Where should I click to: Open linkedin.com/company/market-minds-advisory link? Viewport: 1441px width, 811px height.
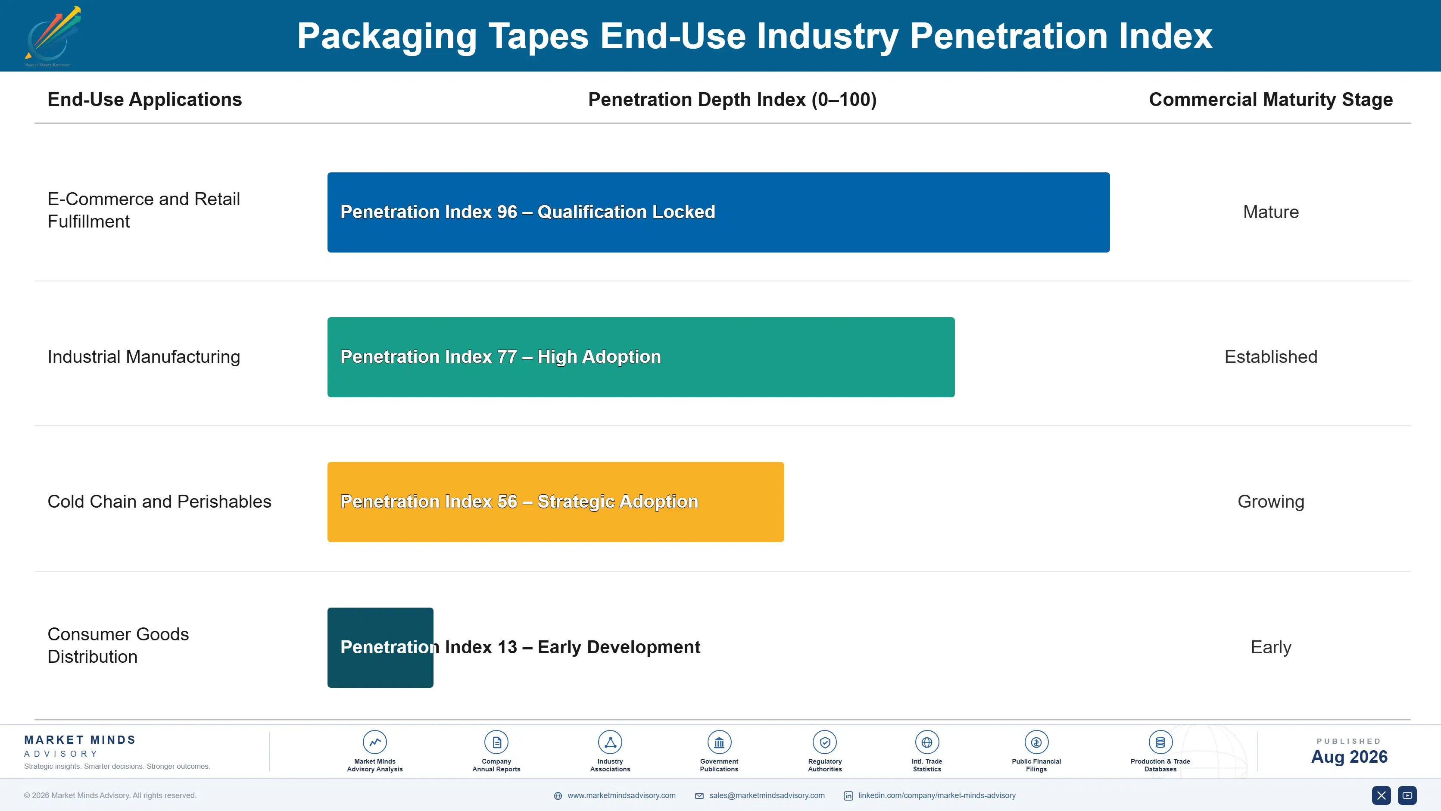pos(937,795)
